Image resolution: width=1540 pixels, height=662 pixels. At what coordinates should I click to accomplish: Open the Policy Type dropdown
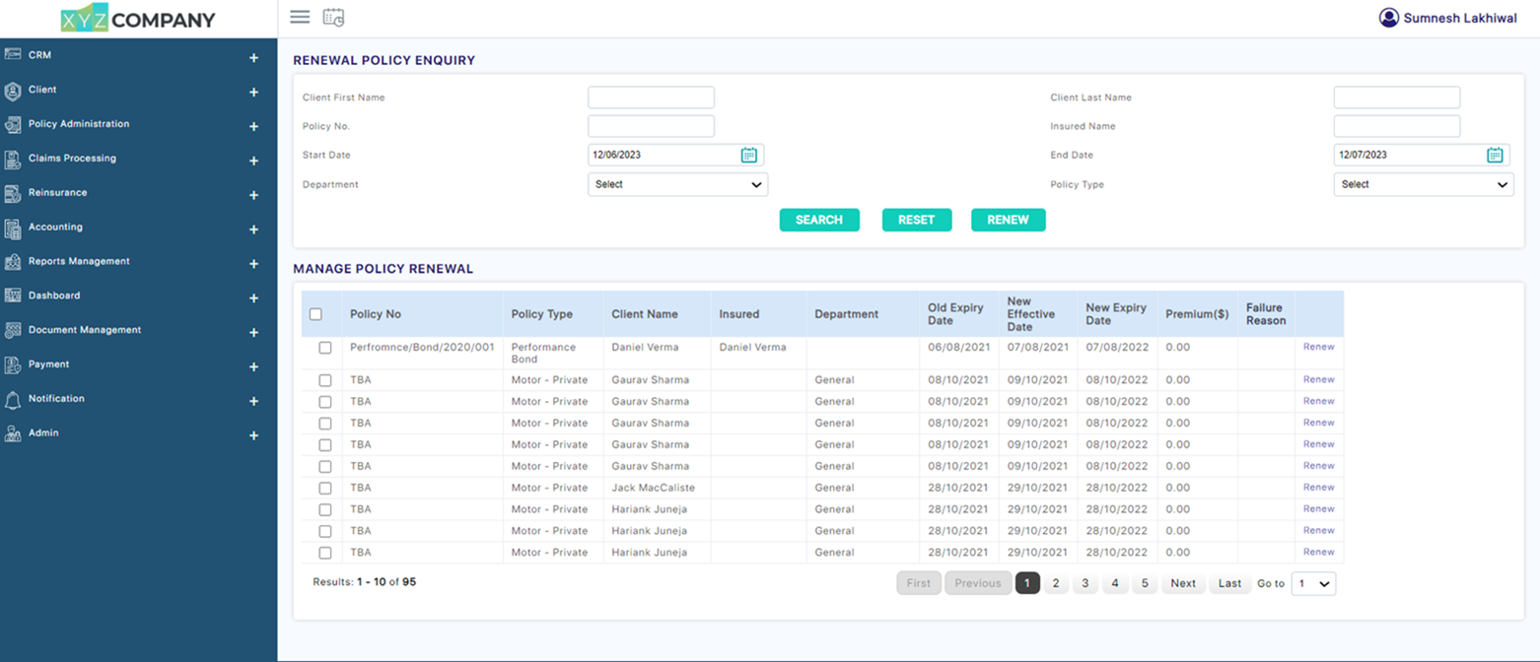1423,184
